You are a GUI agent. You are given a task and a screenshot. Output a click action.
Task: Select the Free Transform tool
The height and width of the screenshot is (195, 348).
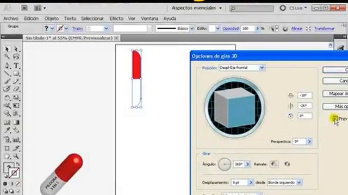tap(16, 106)
